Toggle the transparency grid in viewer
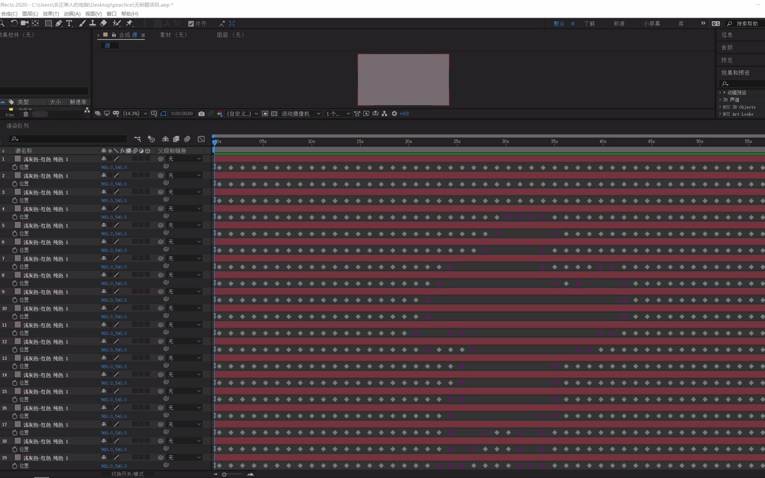765x478 pixels. 274,114
